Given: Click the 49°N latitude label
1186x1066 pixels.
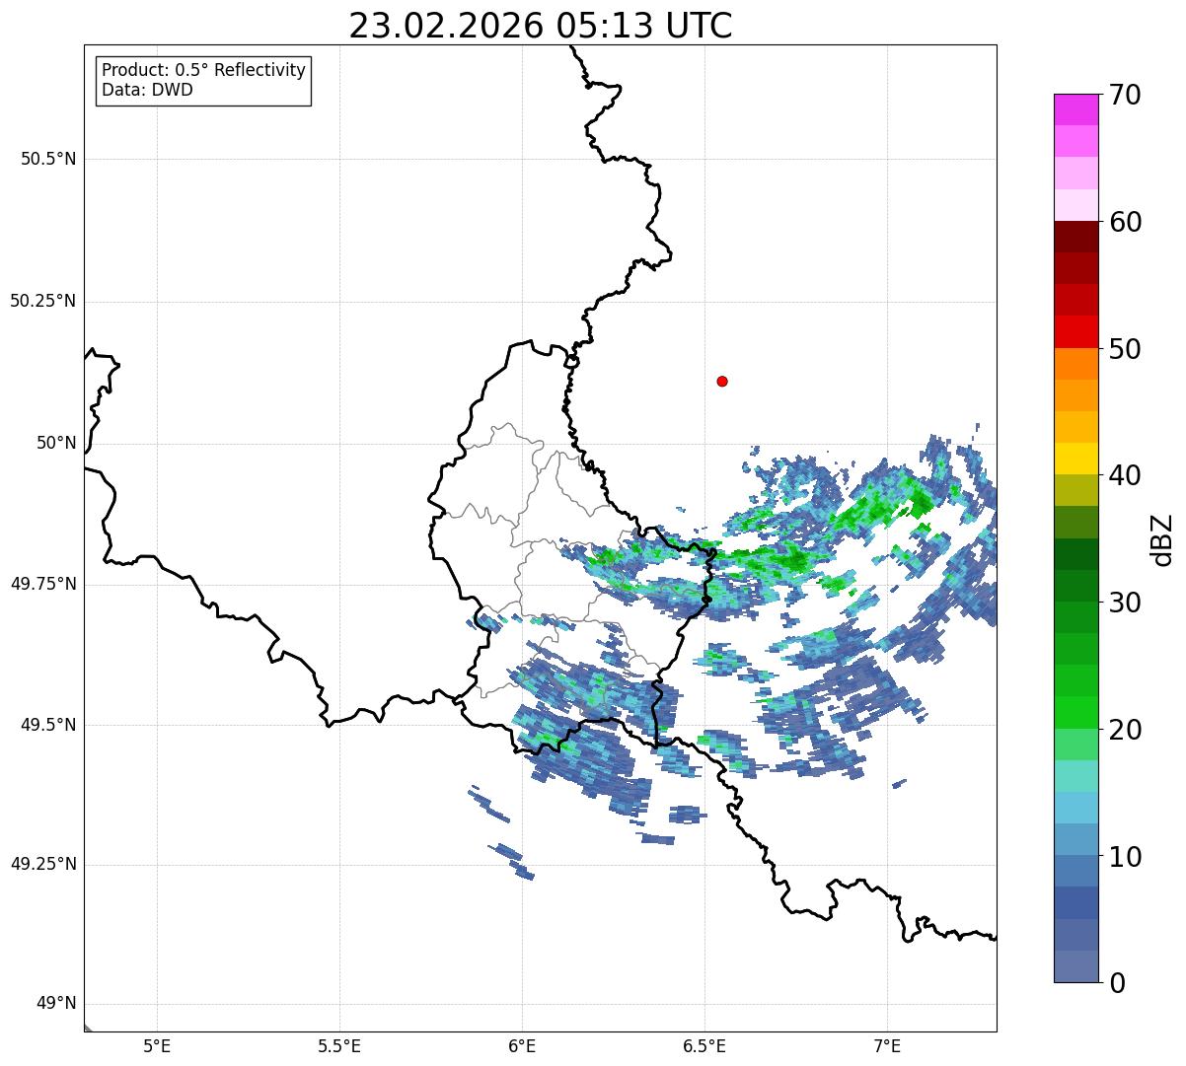Looking at the screenshot, I should pos(56,1004).
